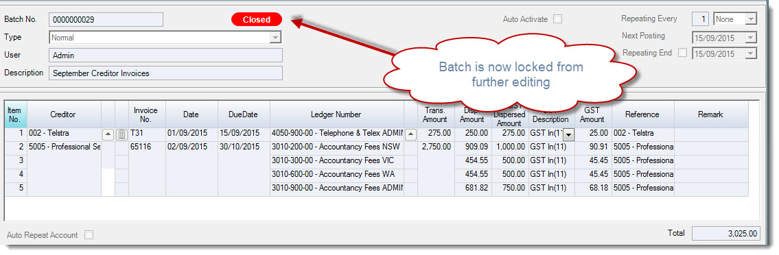The image size is (779, 255).
Task: Open the creditor lookup arrow for Telstra
Action: click(108, 134)
